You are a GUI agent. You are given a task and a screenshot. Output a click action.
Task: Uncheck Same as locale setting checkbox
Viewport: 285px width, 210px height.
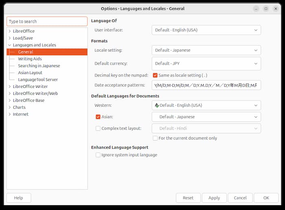(155, 75)
